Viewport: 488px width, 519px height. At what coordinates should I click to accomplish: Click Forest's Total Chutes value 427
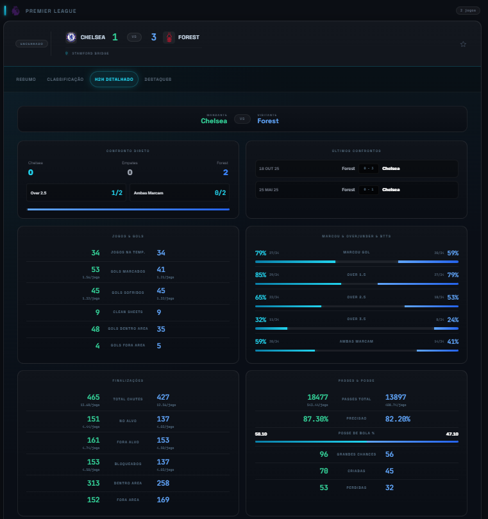(163, 397)
